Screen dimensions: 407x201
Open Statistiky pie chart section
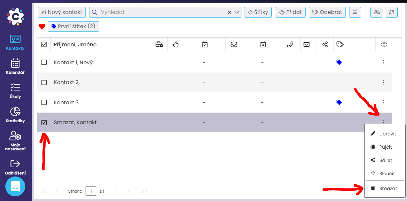point(15,115)
